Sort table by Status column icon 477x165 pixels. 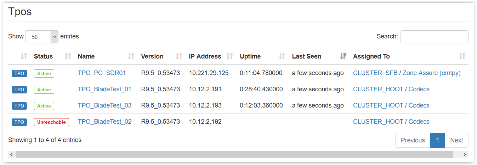[x=68, y=56]
